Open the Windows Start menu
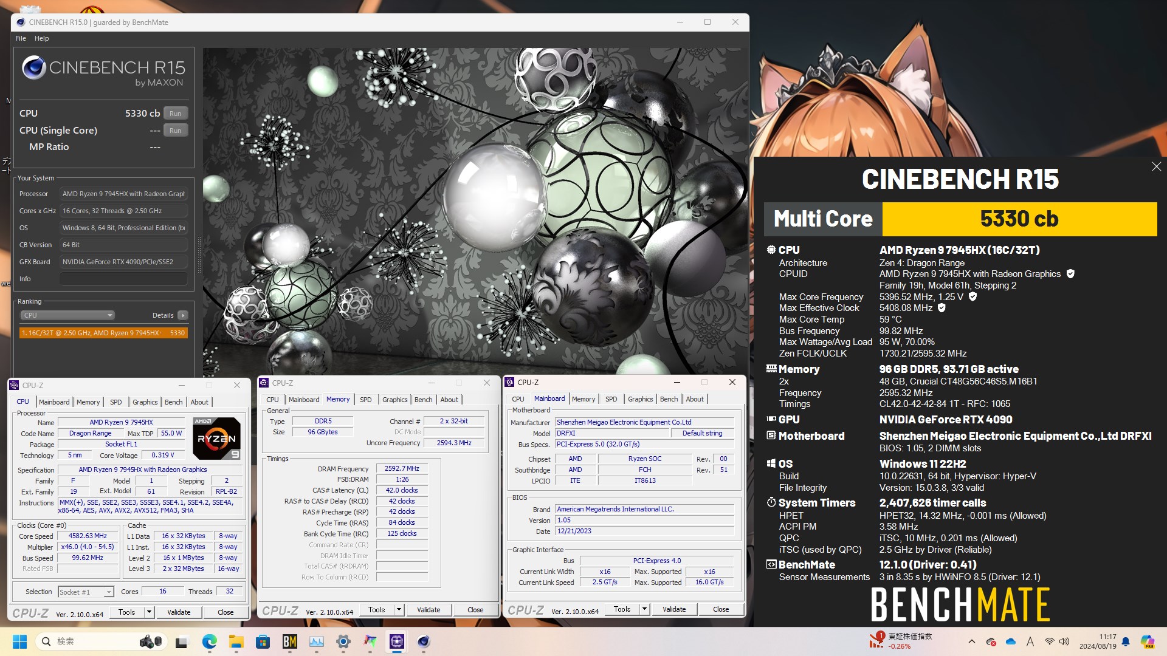 coord(19,641)
